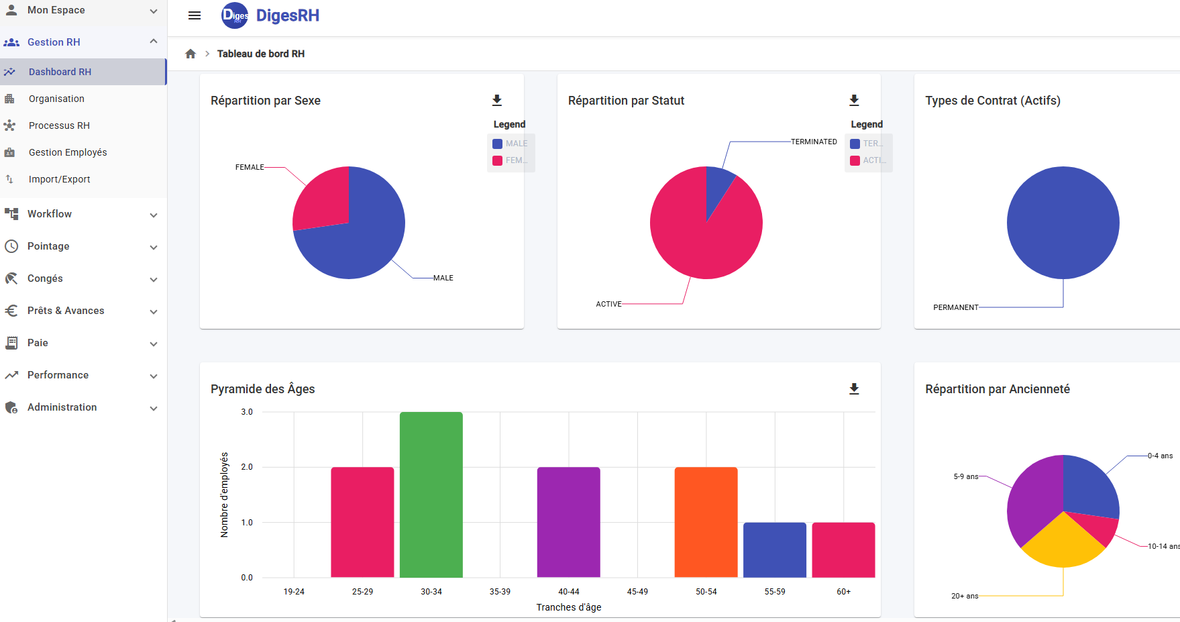The image size is (1180, 622).
Task: Click the home icon in the breadcrumb
Action: [x=191, y=53]
